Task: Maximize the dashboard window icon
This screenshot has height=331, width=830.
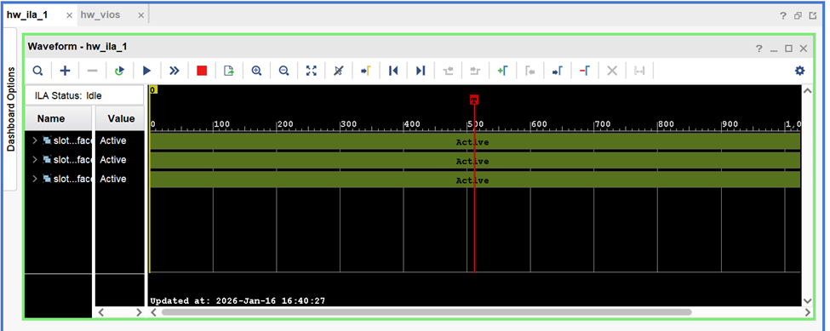Action: coord(813,16)
